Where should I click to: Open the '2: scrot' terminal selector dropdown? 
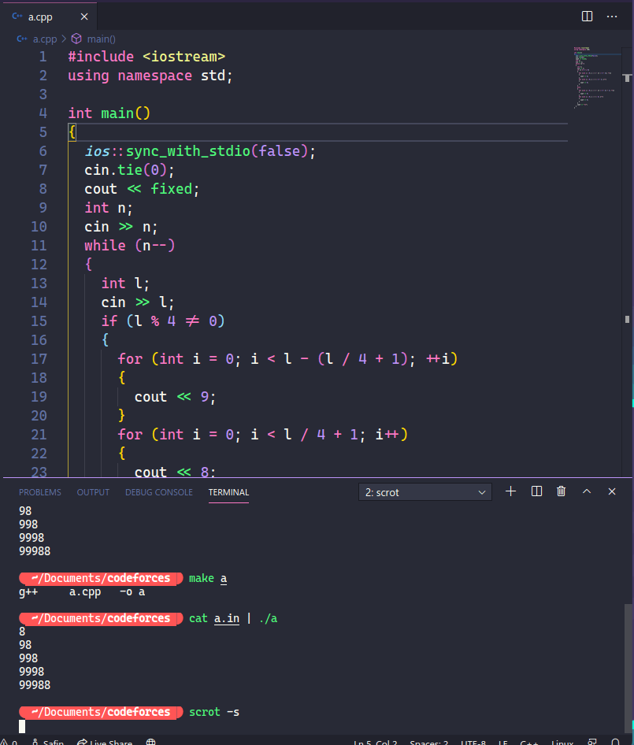click(x=425, y=492)
